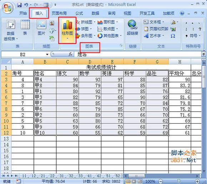Select row 13 header
The height and width of the screenshot is (184, 207).
6,139
